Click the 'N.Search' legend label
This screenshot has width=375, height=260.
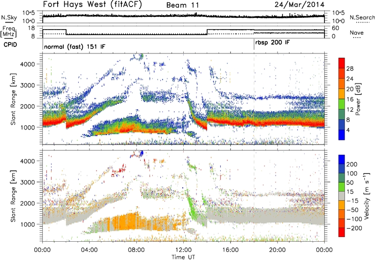(x=362, y=17)
